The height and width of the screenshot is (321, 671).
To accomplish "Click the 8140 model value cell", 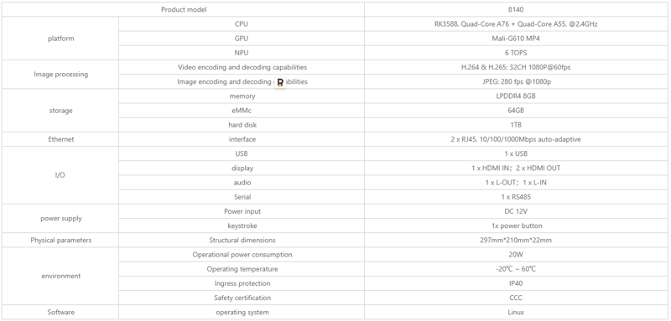I will click(x=516, y=9).
